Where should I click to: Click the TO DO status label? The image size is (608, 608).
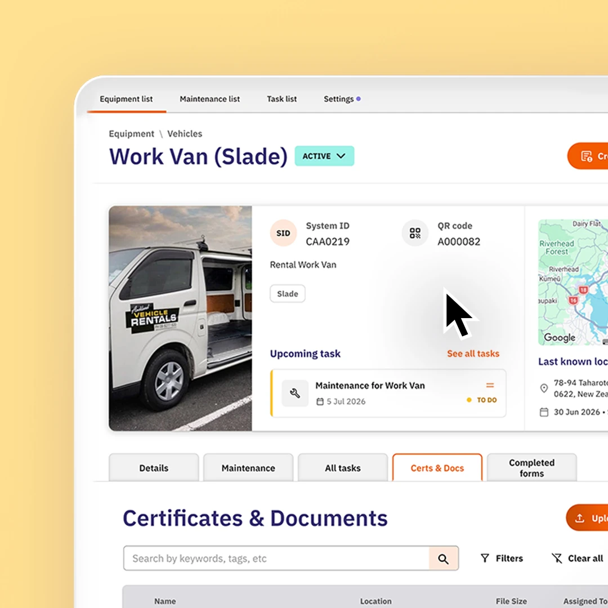(x=486, y=400)
